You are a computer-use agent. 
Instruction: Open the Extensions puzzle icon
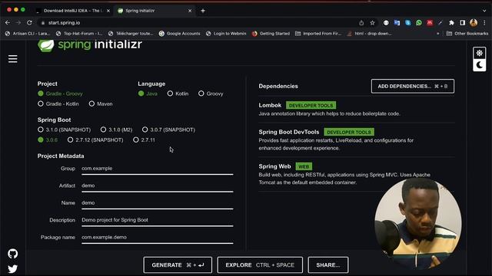click(x=451, y=22)
